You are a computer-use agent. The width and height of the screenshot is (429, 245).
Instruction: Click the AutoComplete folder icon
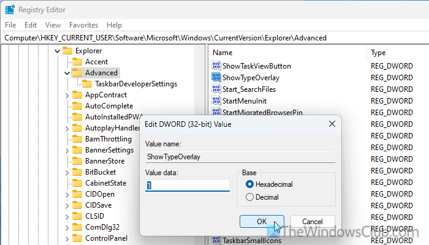77,106
